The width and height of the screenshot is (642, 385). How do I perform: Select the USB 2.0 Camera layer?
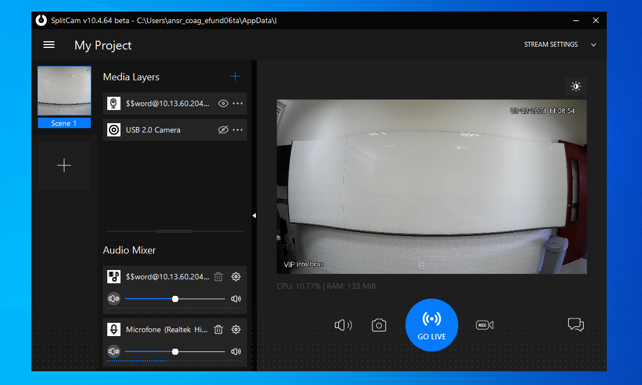click(x=153, y=130)
